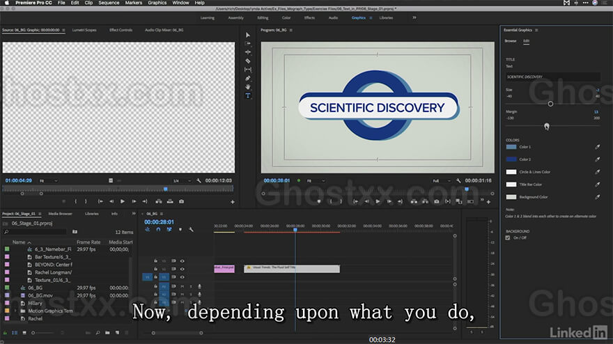Click Overwrite button in Source monitor
This screenshot has height=344, width=613.
[170, 201]
